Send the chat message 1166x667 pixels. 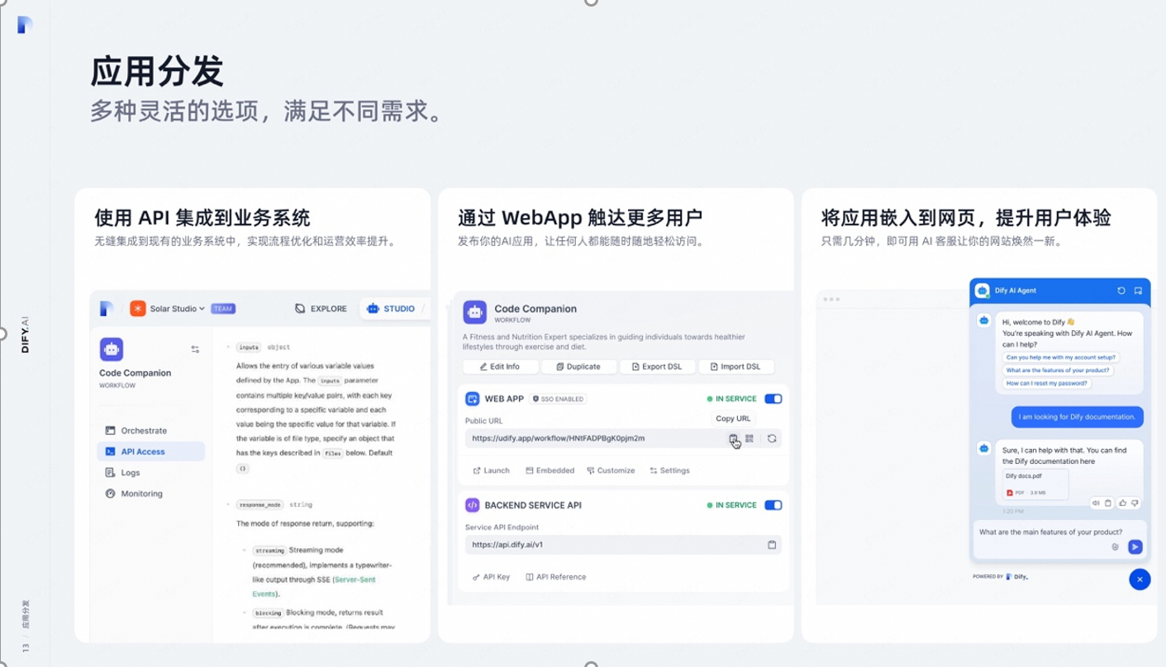coord(1135,546)
